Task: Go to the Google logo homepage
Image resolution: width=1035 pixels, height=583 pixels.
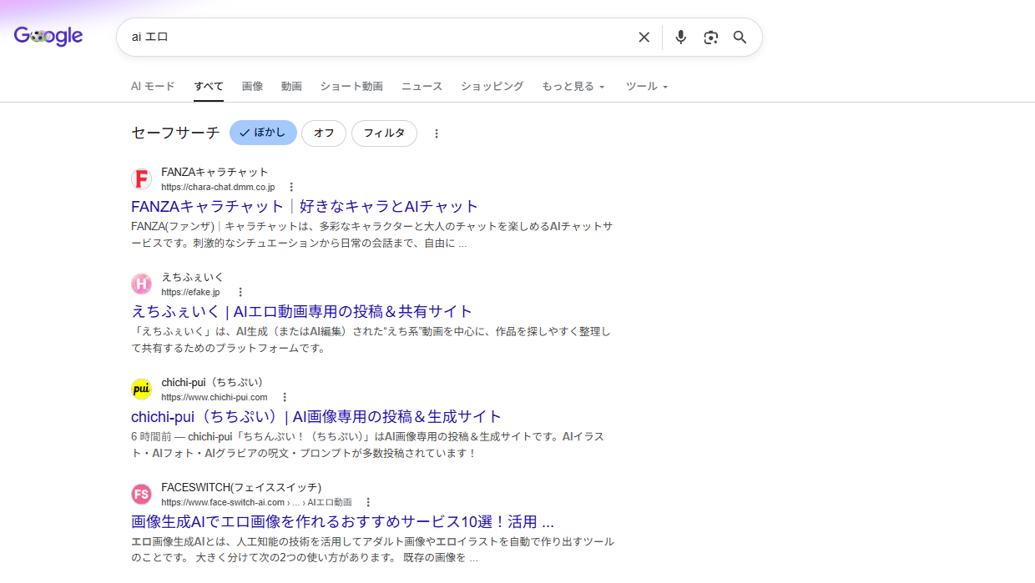Action: point(48,36)
